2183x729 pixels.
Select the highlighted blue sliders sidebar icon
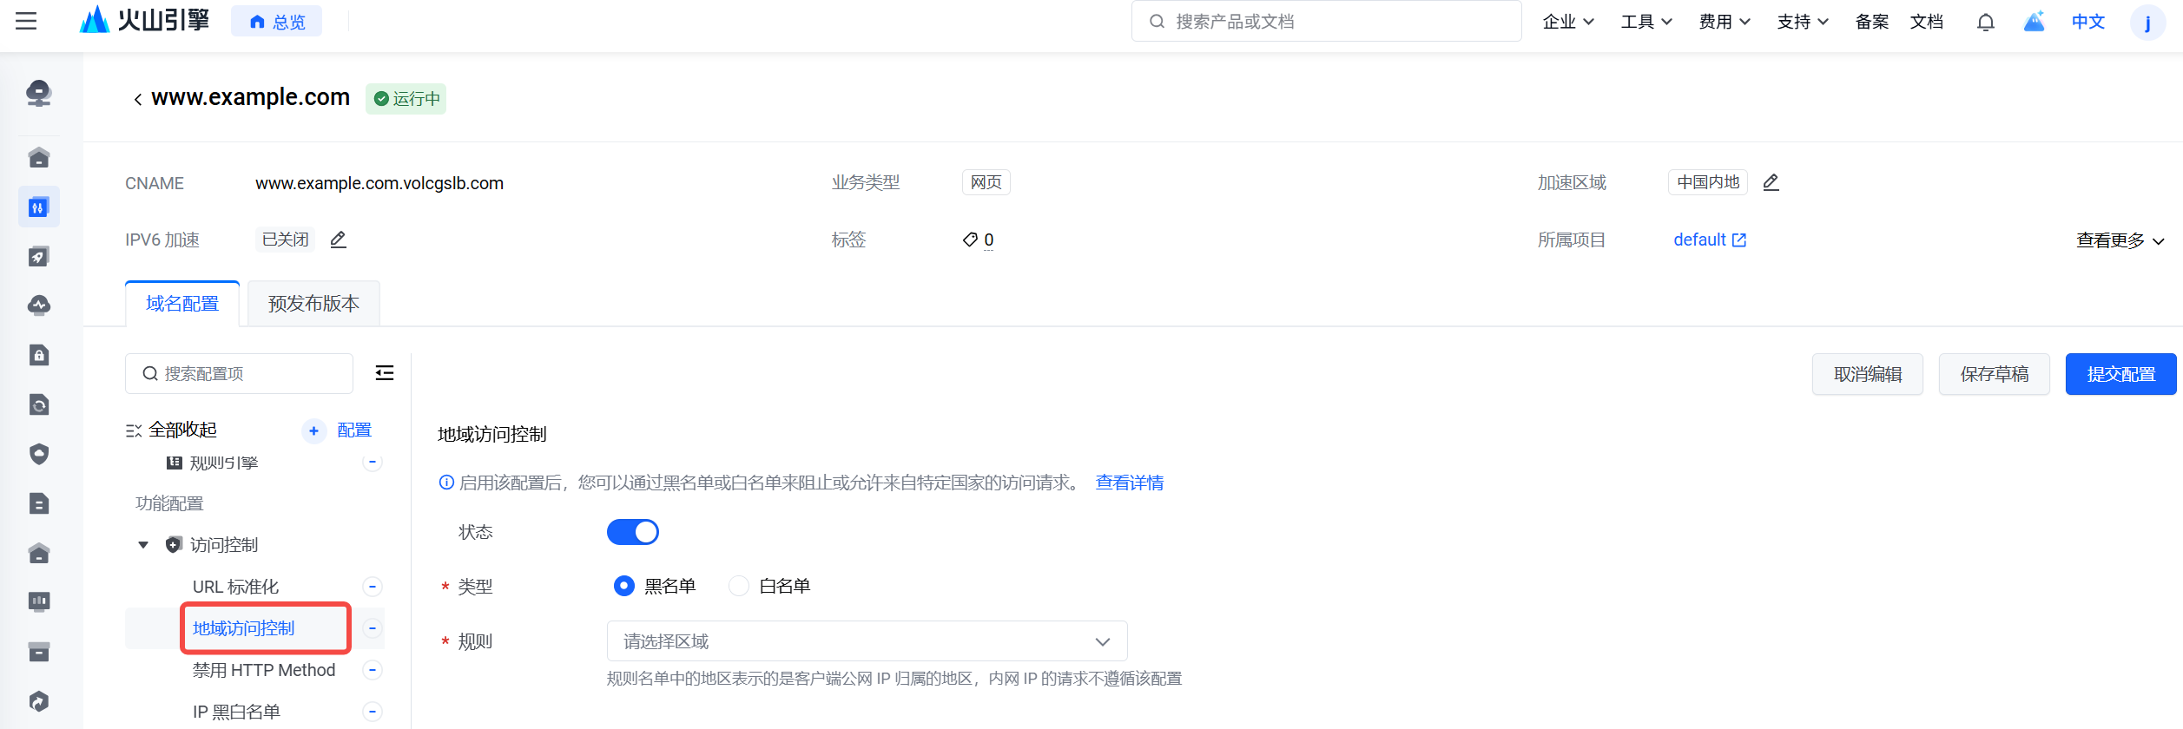click(39, 207)
